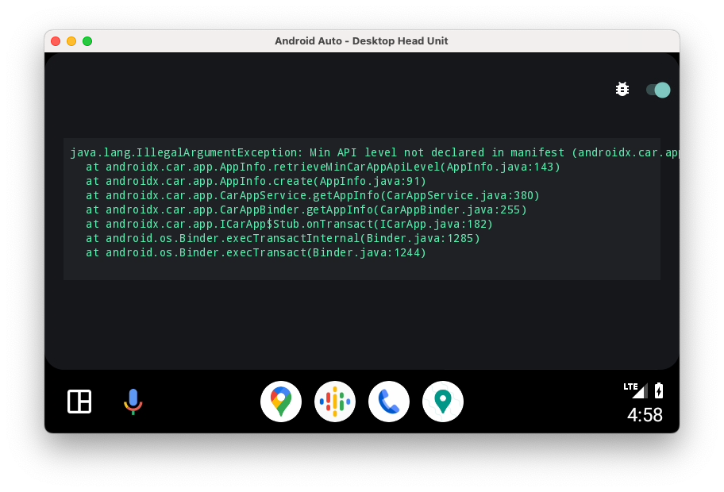Click the IllegalArgumentException error line
This screenshot has height=492, width=724.
click(373, 153)
